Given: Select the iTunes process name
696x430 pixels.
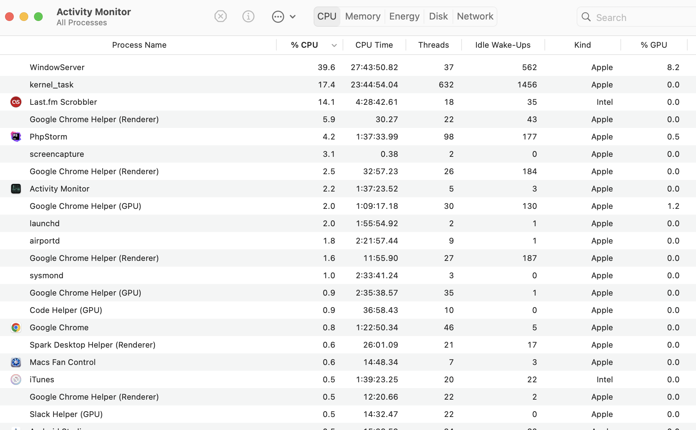Looking at the screenshot, I should click(42, 379).
